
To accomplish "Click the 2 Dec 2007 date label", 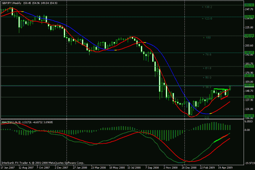I will (61, 168).
